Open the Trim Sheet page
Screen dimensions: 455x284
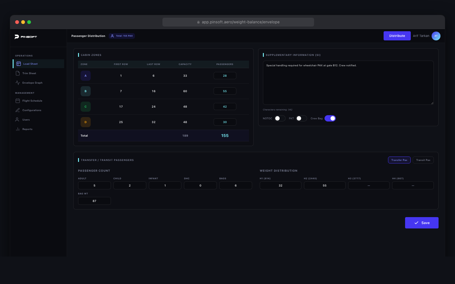(x=29, y=73)
